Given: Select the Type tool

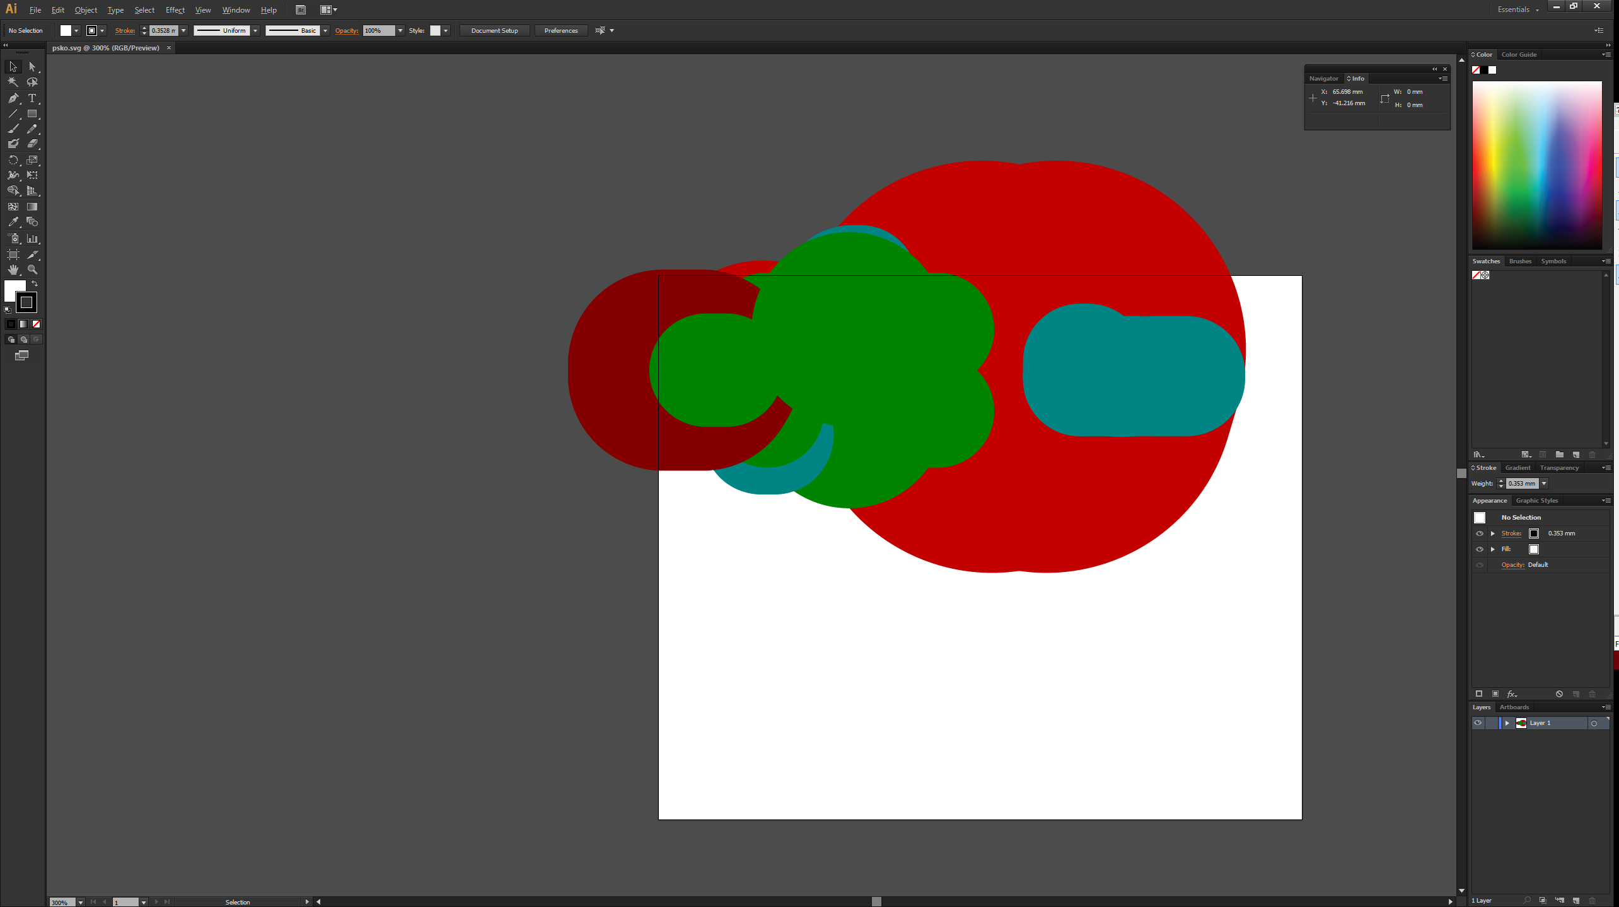Looking at the screenshot, I should pyautogui.click(x=32, y=98).
